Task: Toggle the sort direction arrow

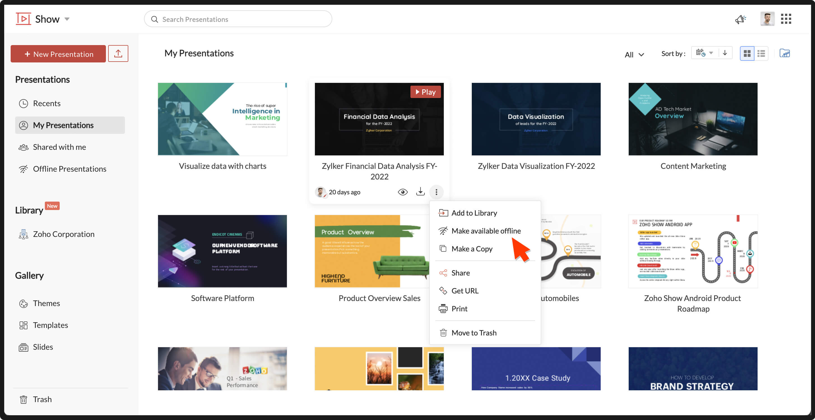Action: 725,53
